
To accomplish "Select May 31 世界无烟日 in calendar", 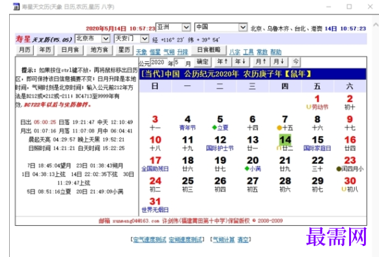I will [x=155, y=206].
